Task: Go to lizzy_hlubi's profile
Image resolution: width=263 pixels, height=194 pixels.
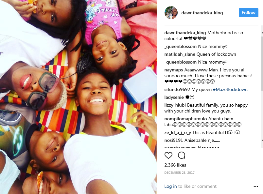Action: click(x=175, y=105)
